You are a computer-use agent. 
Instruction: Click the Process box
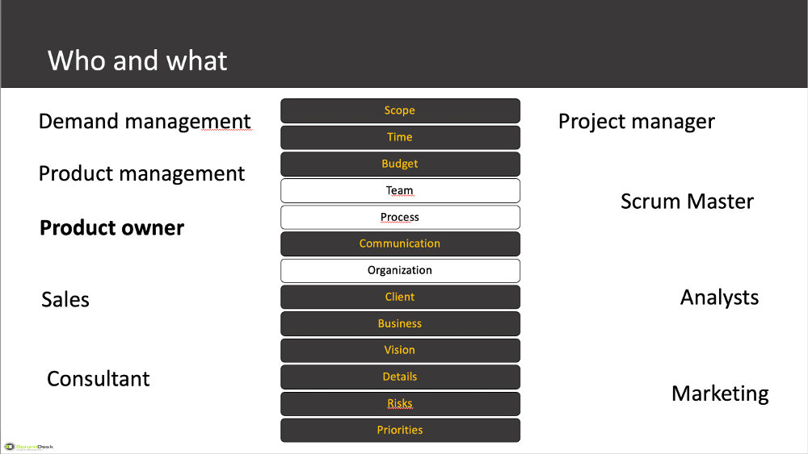point(401,218)
